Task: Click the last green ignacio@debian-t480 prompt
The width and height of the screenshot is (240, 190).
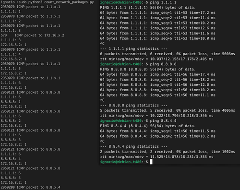Action: click(121, 162)
